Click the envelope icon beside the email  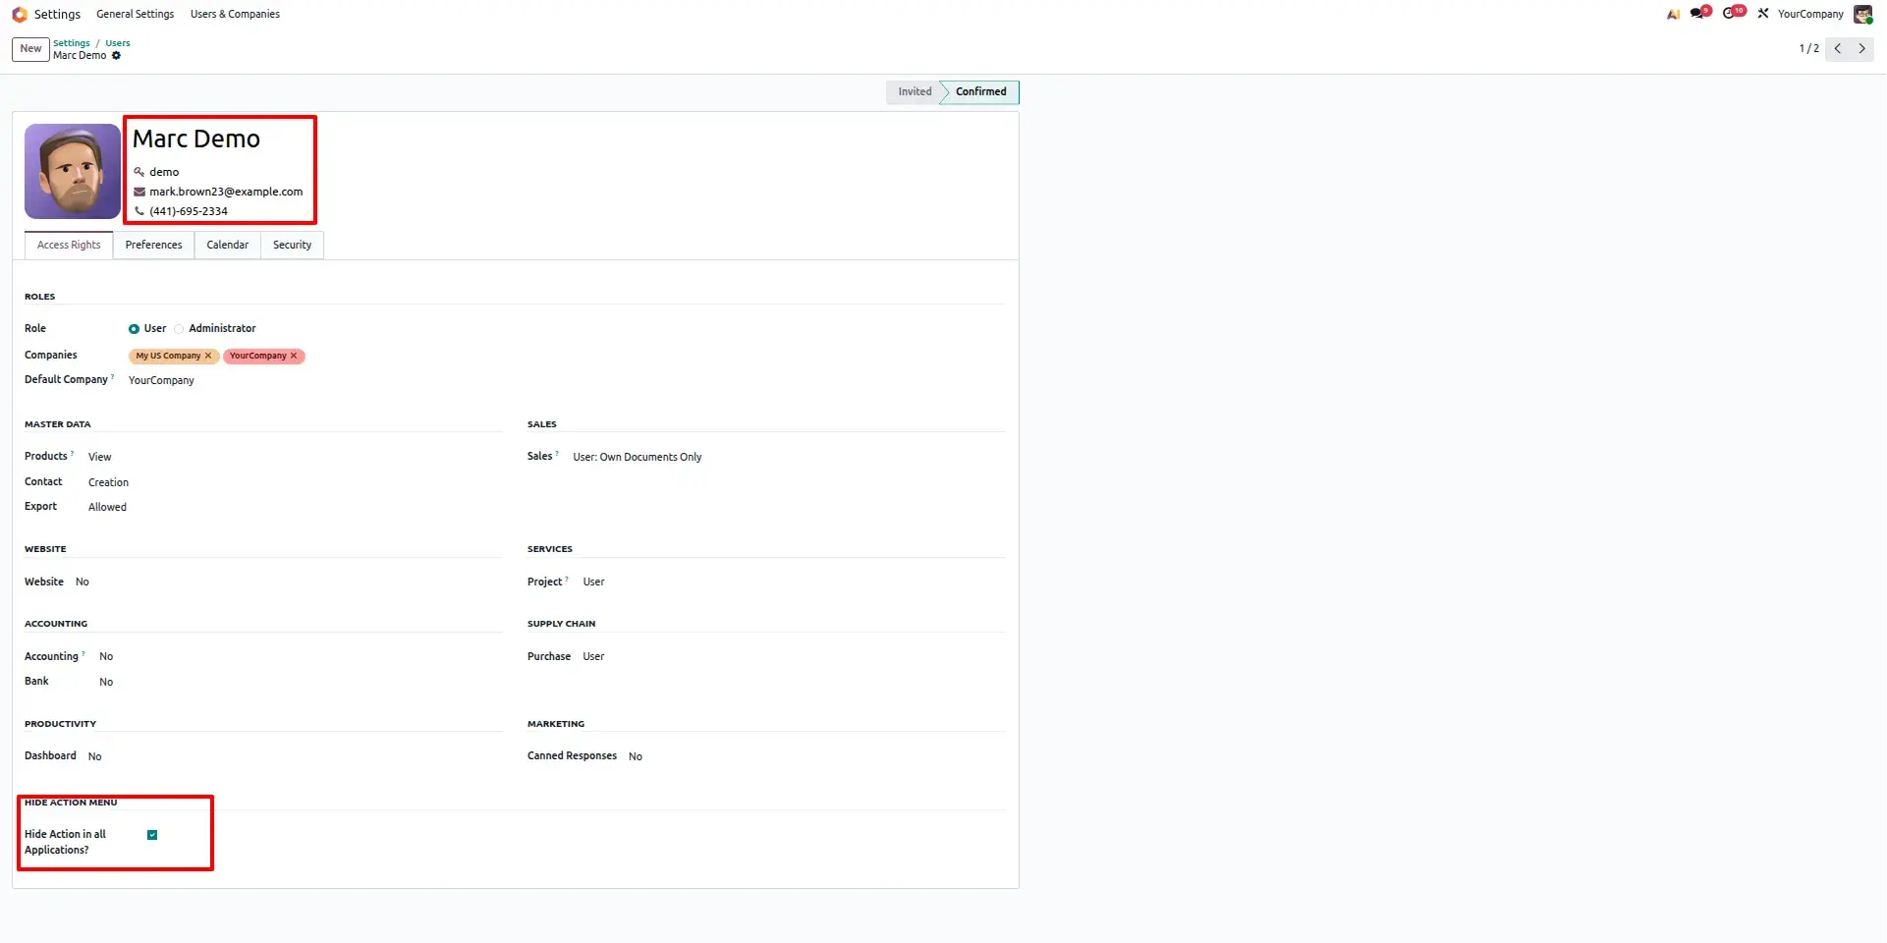click(x=139, y=192)
